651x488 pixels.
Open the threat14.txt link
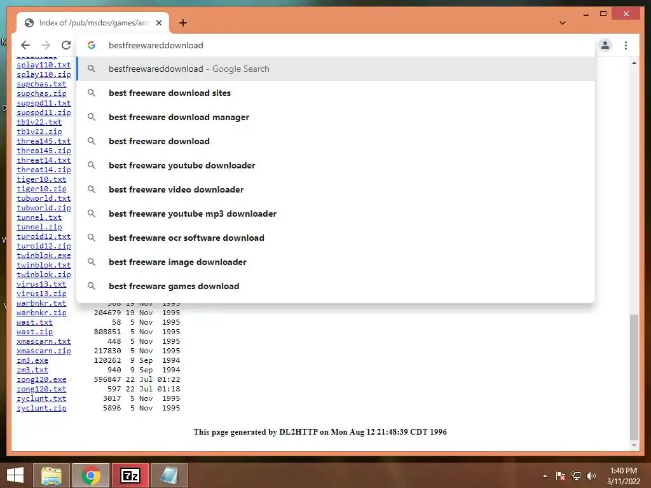[x=44, y=160]
